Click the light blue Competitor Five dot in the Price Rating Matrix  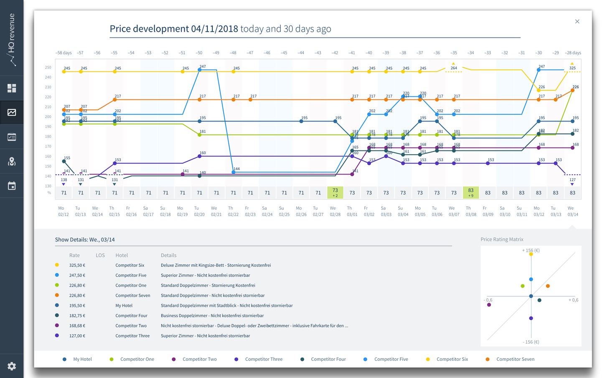click(x=531, y=279)
